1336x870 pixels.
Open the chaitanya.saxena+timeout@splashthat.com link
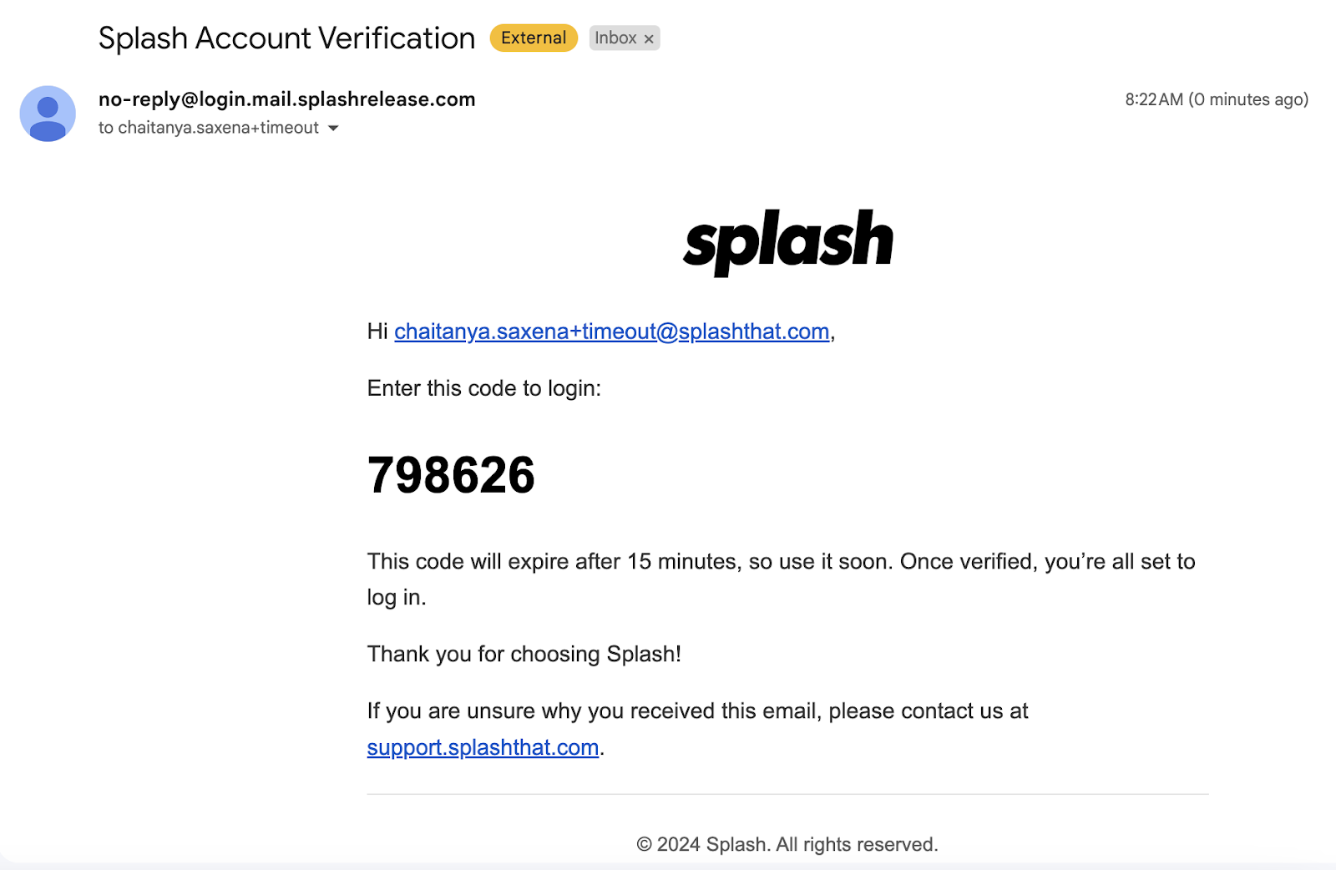pos(612,331)
